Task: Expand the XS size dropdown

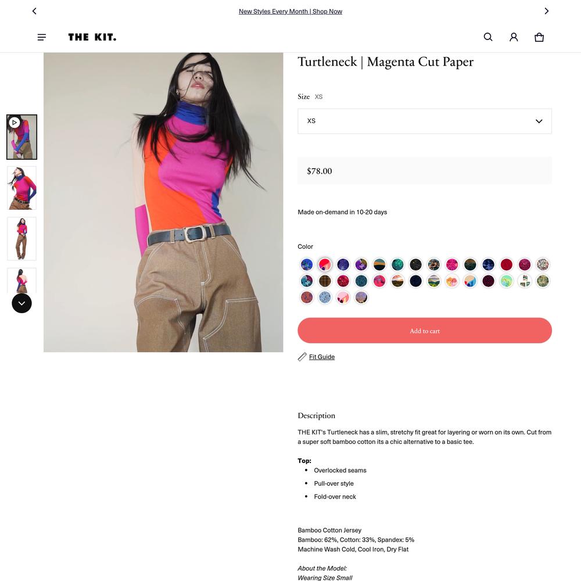Action: 425,121
